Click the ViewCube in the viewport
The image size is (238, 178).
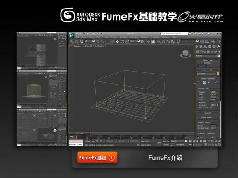click(x=186, y=54)
